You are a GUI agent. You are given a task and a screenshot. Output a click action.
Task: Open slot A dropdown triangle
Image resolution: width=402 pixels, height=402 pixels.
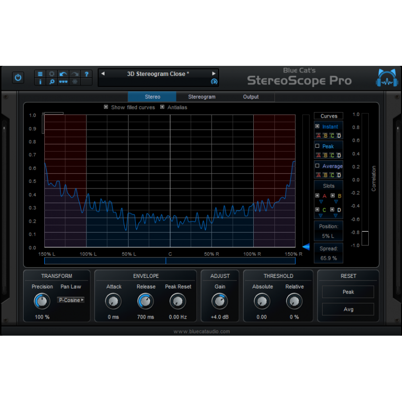[321, 202]
